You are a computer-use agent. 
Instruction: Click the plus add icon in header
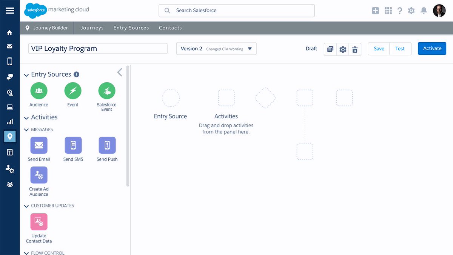click(375, 11)
